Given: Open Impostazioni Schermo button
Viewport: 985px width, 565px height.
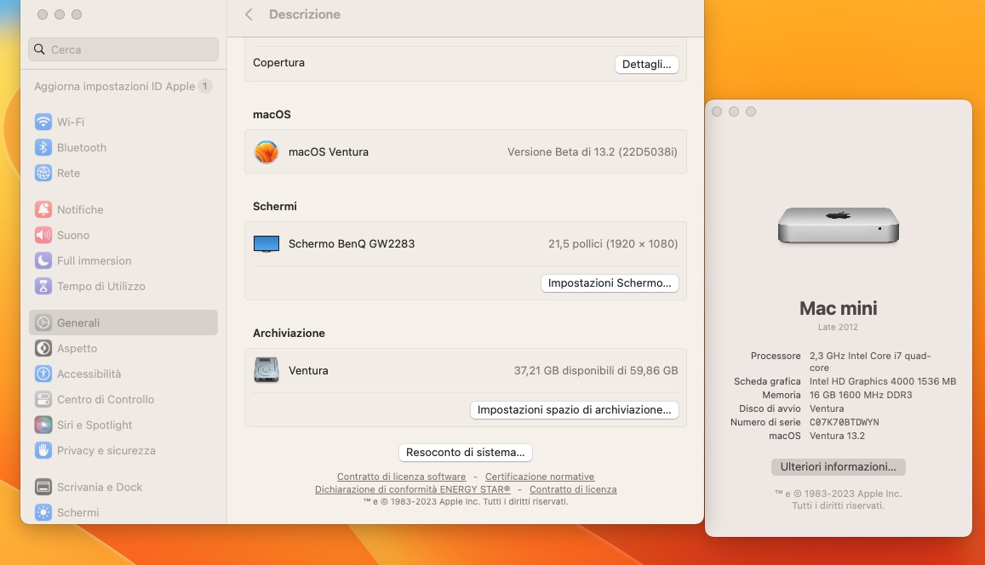Looking at the screenshot, I should (x=610, y=283).
